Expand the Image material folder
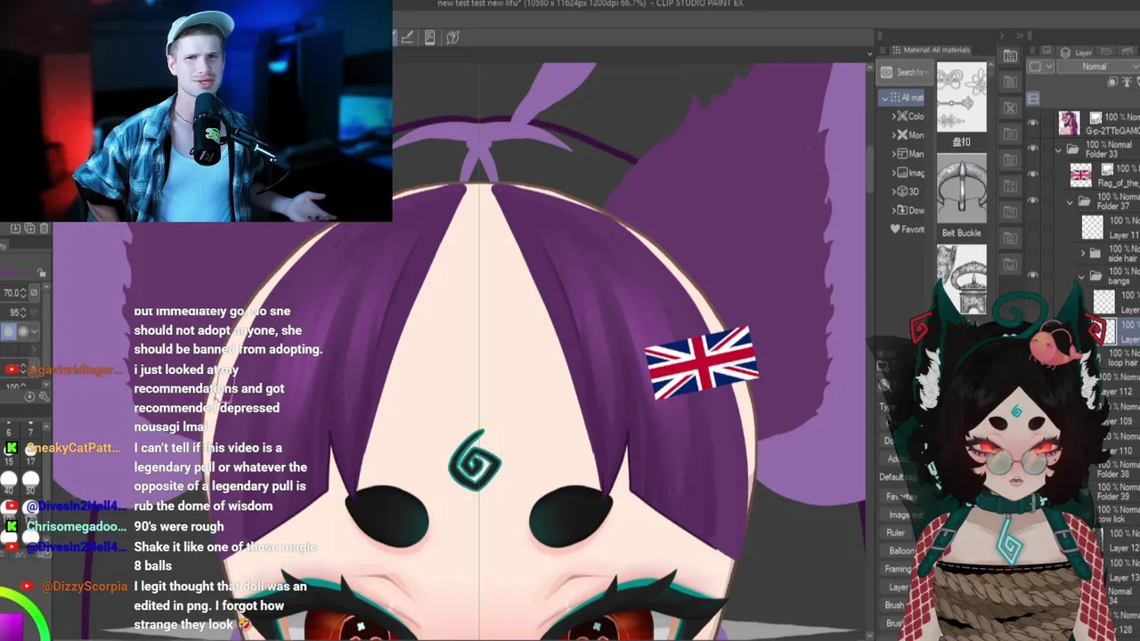 (894, 173)
